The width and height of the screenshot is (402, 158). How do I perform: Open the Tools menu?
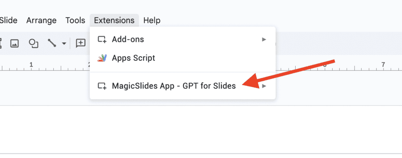click(75, 20)
